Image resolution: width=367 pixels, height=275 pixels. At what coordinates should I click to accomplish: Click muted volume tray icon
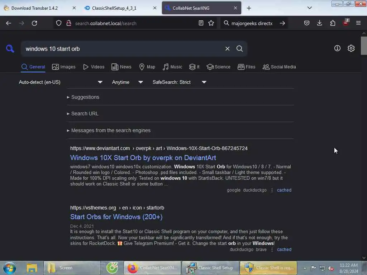tap(331, 268)
